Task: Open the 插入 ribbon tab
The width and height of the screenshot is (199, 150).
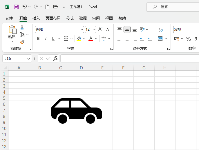Action: (x=36, y=18)
